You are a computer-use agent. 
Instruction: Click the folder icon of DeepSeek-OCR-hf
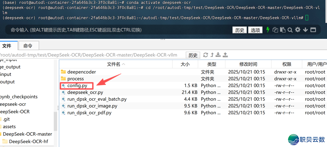pos(5,141)
